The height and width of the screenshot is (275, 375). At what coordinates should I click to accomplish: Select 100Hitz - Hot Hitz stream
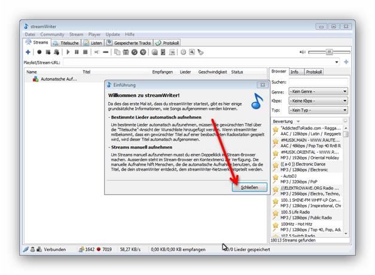[307, 226]
